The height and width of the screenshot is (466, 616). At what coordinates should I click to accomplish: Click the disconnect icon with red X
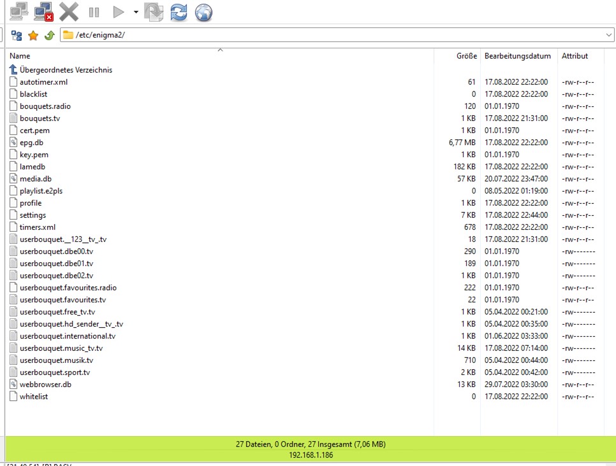coord(43,11)
